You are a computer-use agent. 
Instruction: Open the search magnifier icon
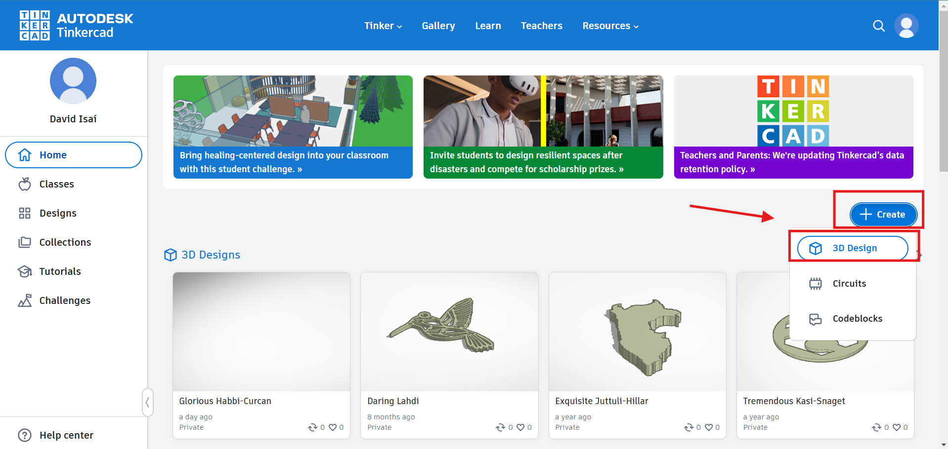[x=878, y=26]
